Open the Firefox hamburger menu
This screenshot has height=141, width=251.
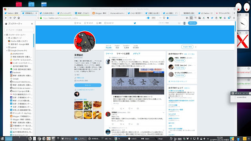pos(234,18)
